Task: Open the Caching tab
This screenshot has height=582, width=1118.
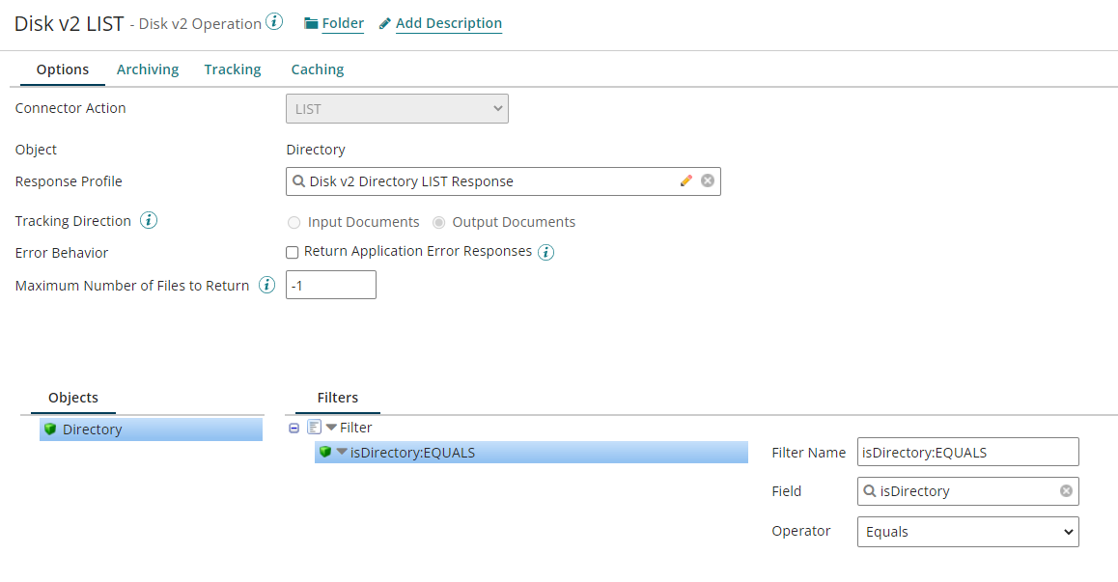Action: pyautogui.click(x=317, y=69)
